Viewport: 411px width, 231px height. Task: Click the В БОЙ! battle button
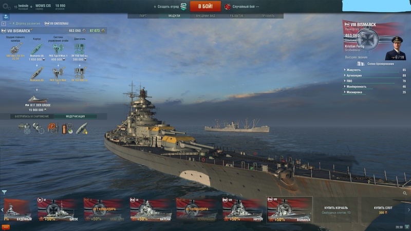point(205,6)
